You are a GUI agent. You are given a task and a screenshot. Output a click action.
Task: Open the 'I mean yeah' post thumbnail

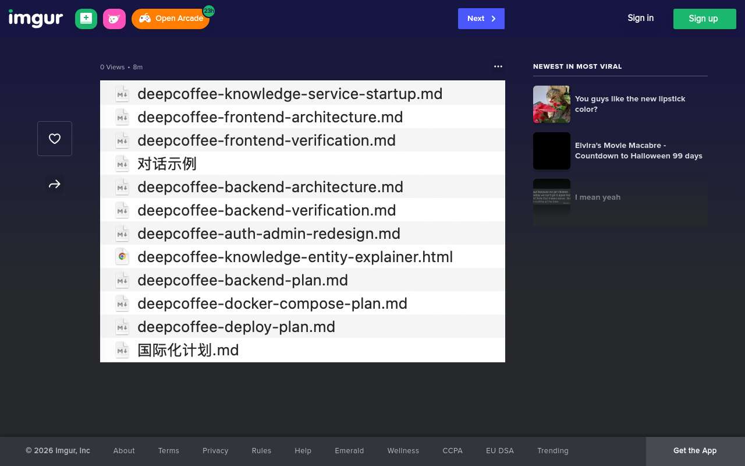click(x=552, y=197)
